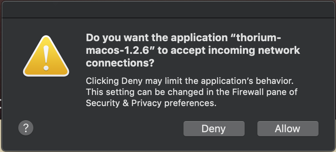Click the word "Deny" inside the description sentence
336x152 pixels.
(132, 81)
